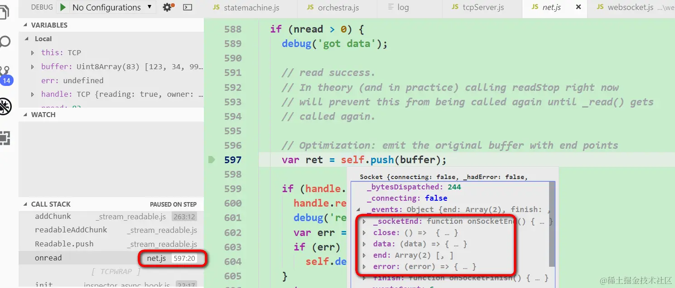Select the readableAddChunk call stack frame
675x288 pixels.
click(x=111, y=230)
